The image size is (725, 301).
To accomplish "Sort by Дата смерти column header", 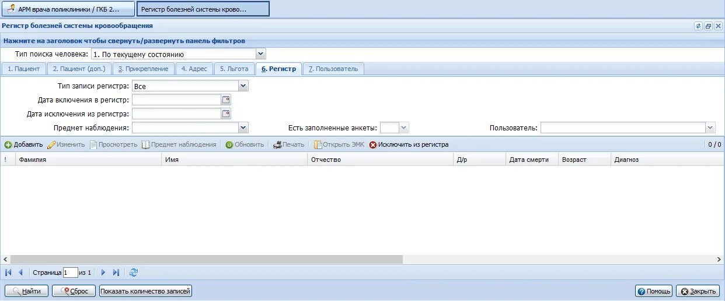I will click(532, 160).
